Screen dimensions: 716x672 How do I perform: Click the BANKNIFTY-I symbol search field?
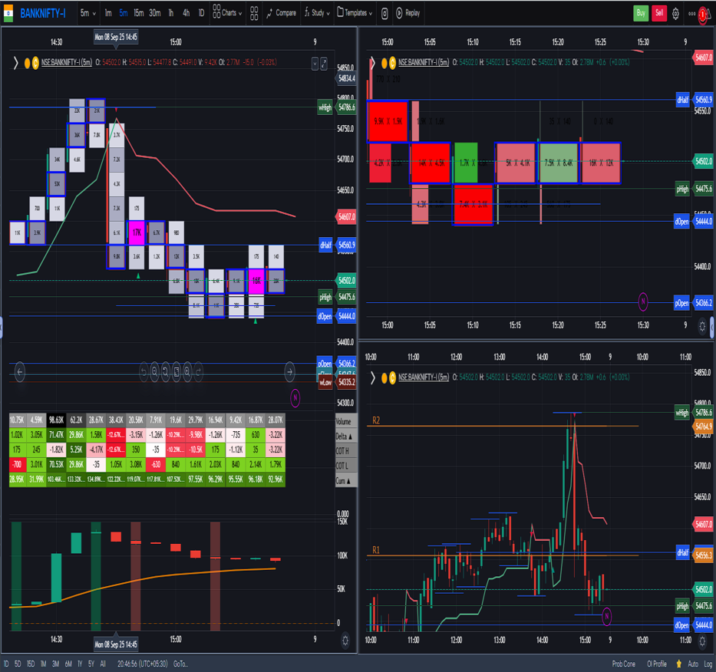pyautogui.click(x=42, y=13)
